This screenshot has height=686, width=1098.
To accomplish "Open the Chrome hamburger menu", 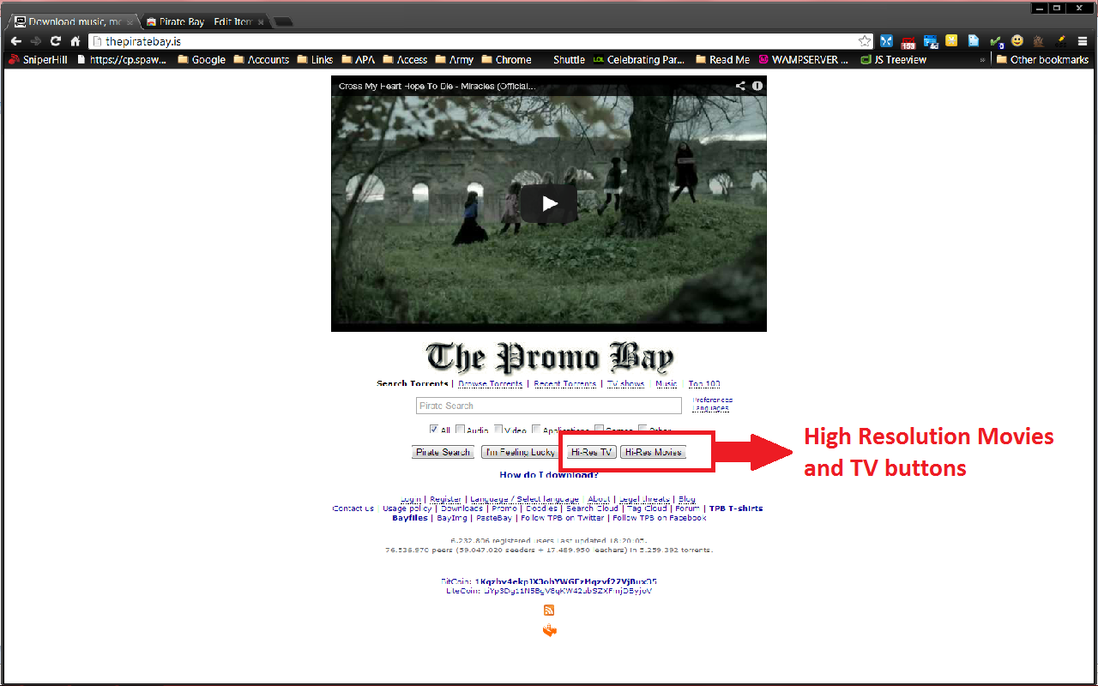I will (x=1083, y=41).
